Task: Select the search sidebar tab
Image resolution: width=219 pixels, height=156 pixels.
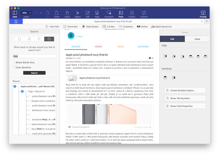Action: click(49, 39)
